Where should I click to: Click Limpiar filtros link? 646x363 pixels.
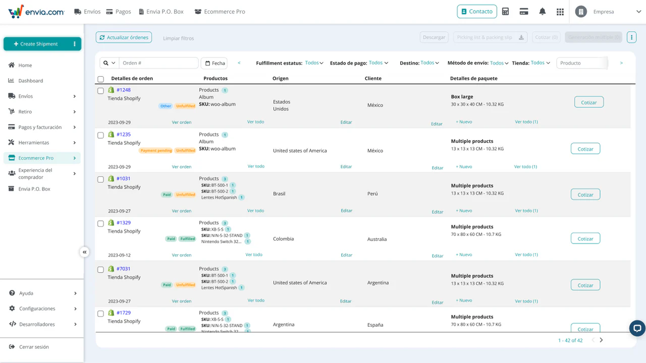(x=179, y=38)
